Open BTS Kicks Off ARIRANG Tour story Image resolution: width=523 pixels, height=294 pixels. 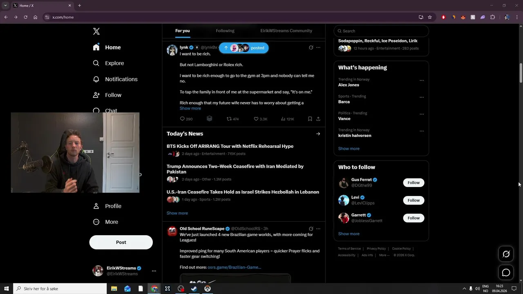coord(230,146)
